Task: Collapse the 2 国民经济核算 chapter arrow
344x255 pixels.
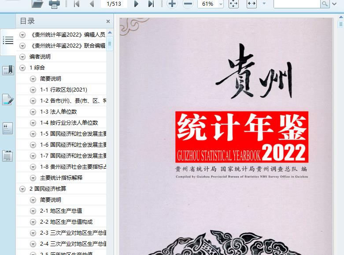Action: [22, 189]
